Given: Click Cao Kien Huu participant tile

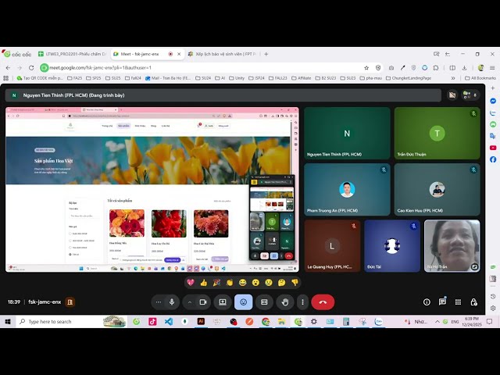Looking at the screenshot, I should [x=437, y=189].
